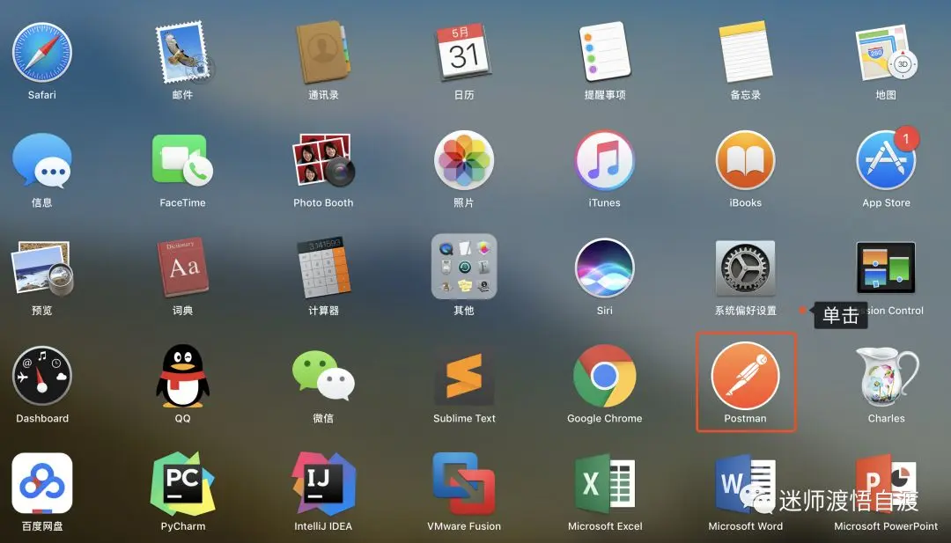Launch 预览 Preview app

(x=42, y=268)
